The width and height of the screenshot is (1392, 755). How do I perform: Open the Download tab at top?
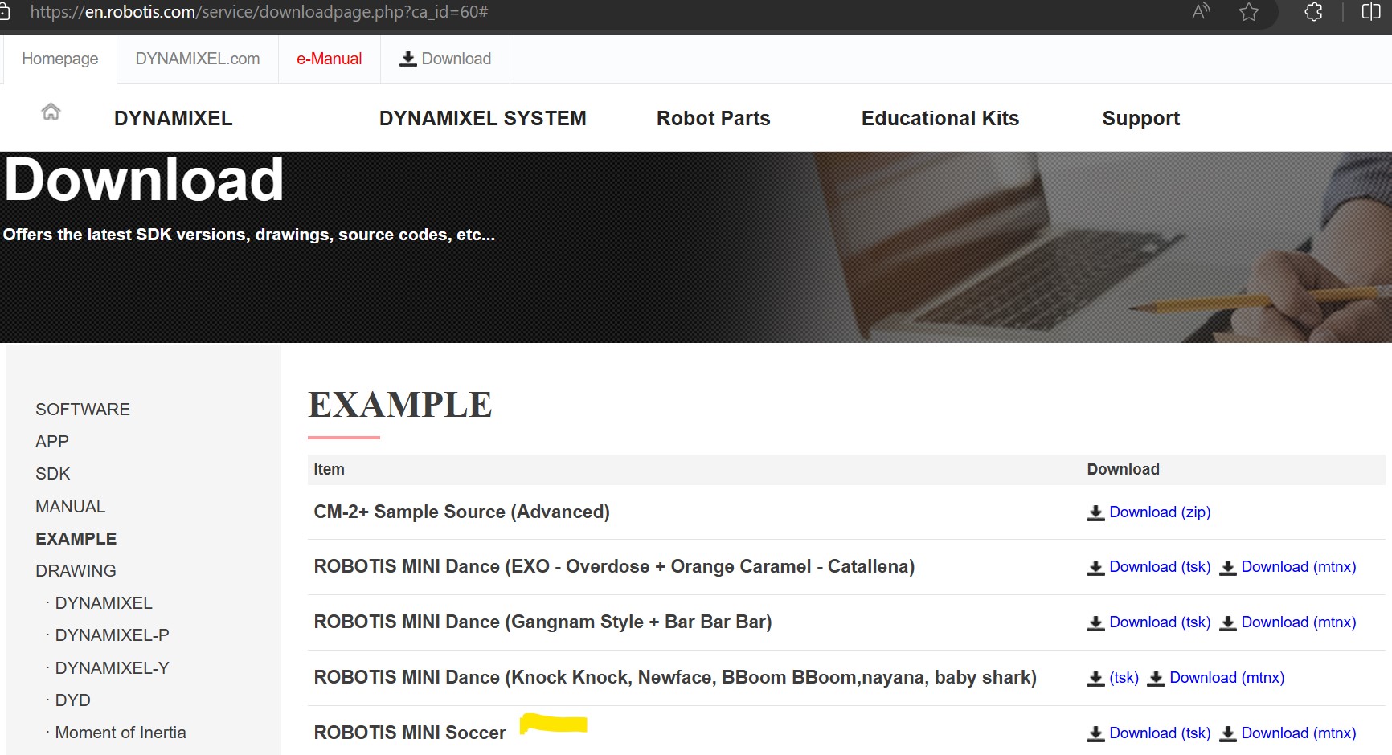tap(445, 59)
